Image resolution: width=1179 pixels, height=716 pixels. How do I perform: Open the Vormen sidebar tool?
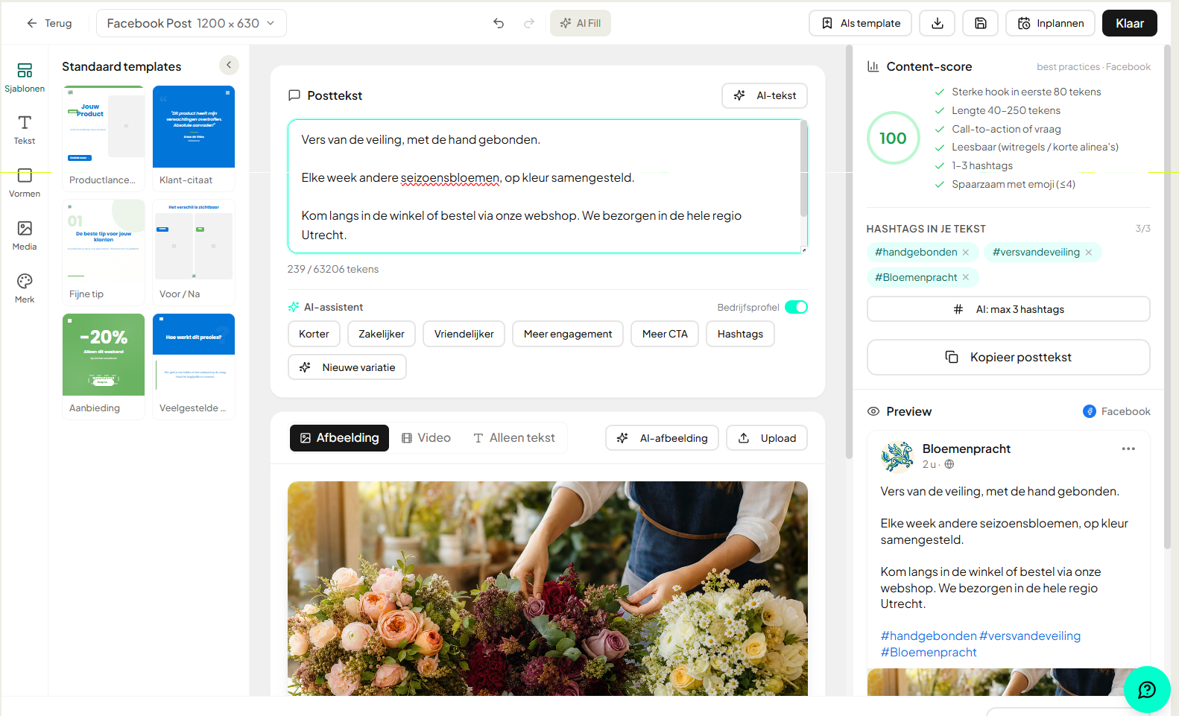pos(25,183)
